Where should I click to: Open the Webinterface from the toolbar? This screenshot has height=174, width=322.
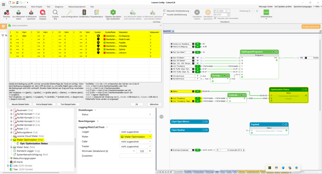pos(266,13)
